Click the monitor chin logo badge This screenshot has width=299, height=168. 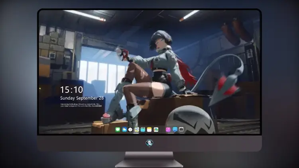point(149,143)
